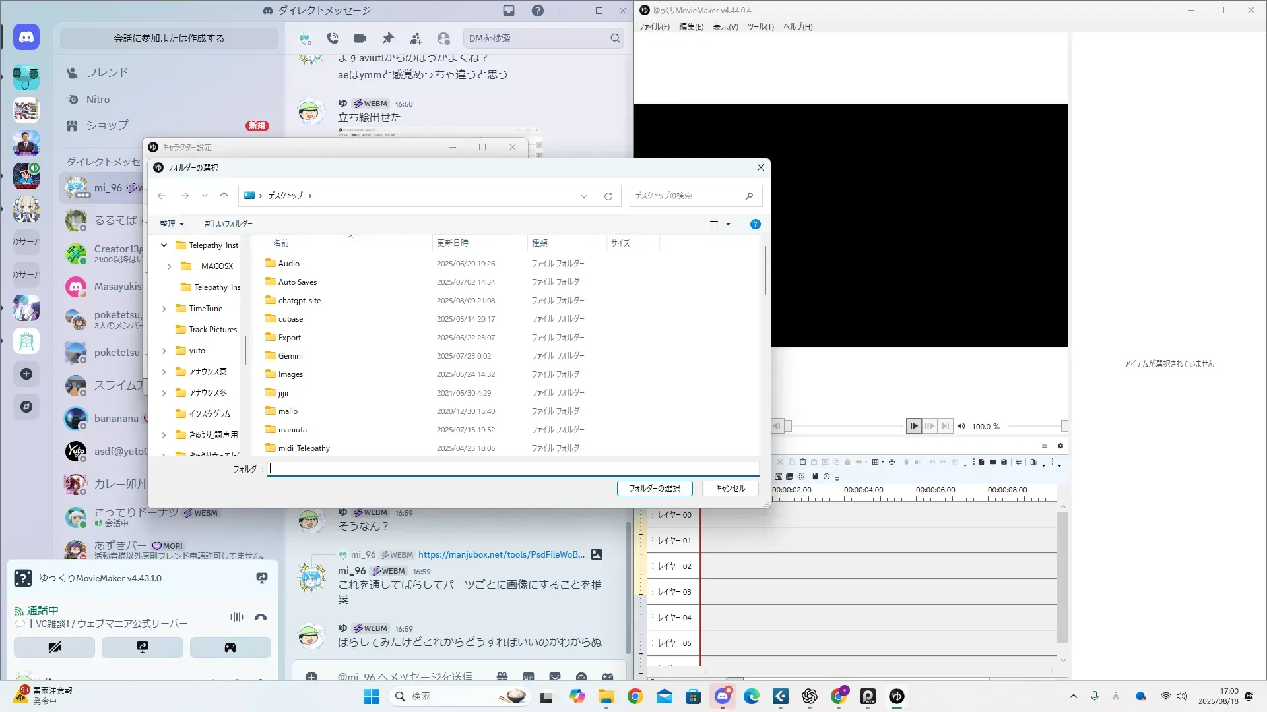Click the キャンセル button

click(x=730, y=489)
